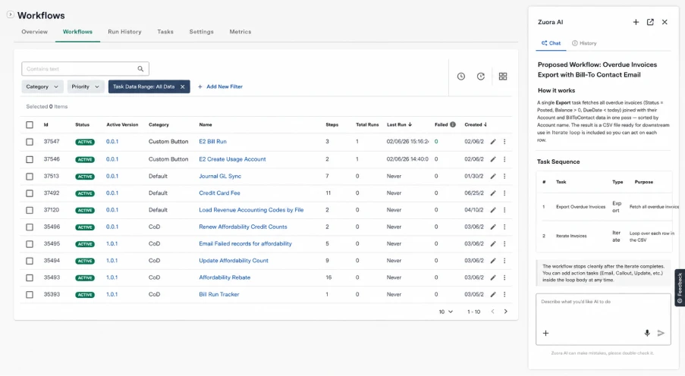Close the Zuora AI panel
The width and height of the screenshot is (685, 376).
[x=665, y=22]
